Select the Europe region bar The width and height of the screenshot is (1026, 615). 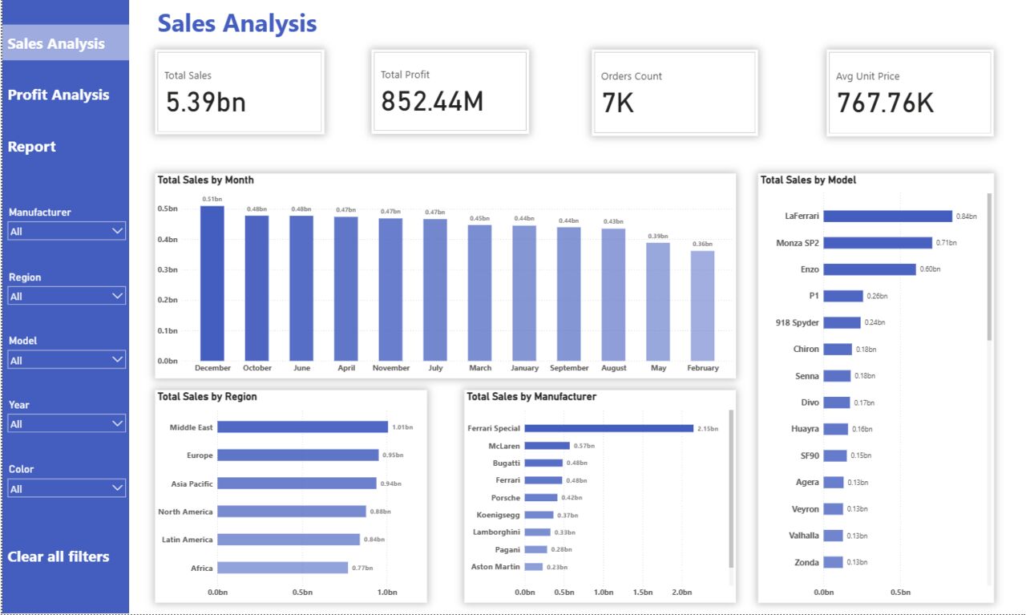pos(298,455)
